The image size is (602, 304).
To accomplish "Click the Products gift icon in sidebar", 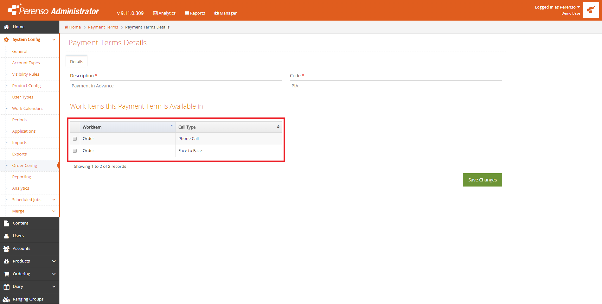I will click(6, 261).
